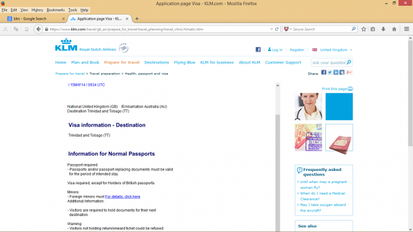
Task: Click the site search magnifier icon
Action: coord(349,62)
